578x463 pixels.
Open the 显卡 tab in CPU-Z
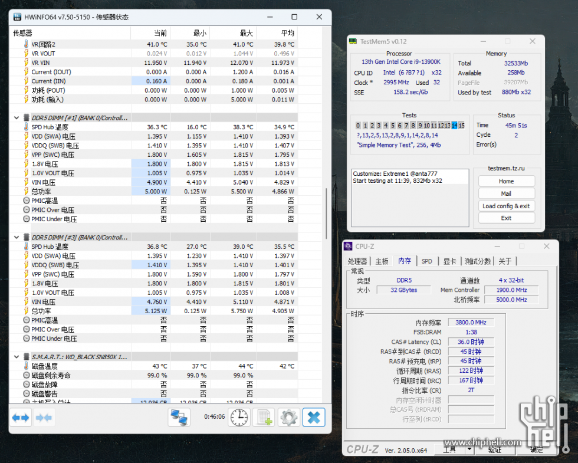449,261
